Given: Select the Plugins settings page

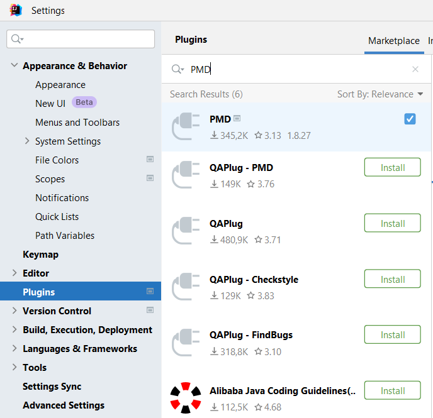Looking at the screenshot, I should (x=81, y=291).
